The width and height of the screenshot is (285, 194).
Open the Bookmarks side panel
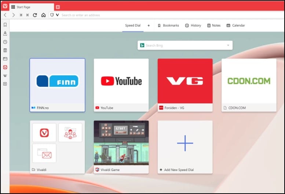(5, 24)
